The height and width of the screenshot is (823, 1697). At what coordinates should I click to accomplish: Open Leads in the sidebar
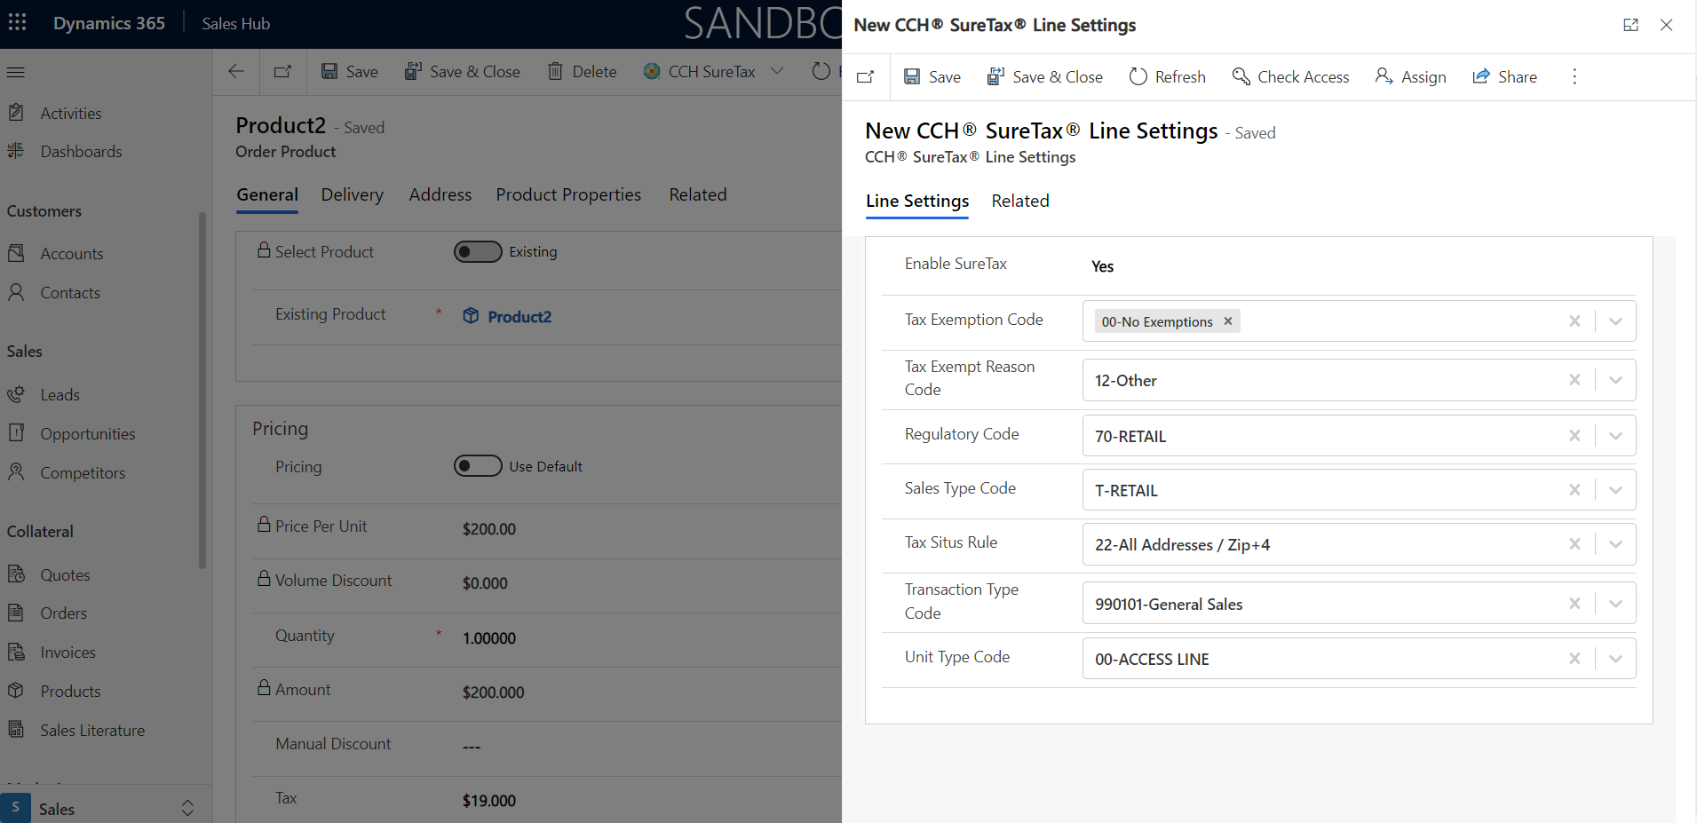click(x=59, y=395)
